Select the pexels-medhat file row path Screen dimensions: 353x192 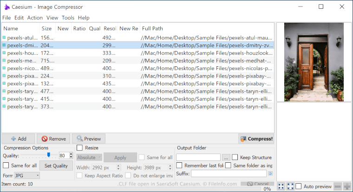point(206,60)
